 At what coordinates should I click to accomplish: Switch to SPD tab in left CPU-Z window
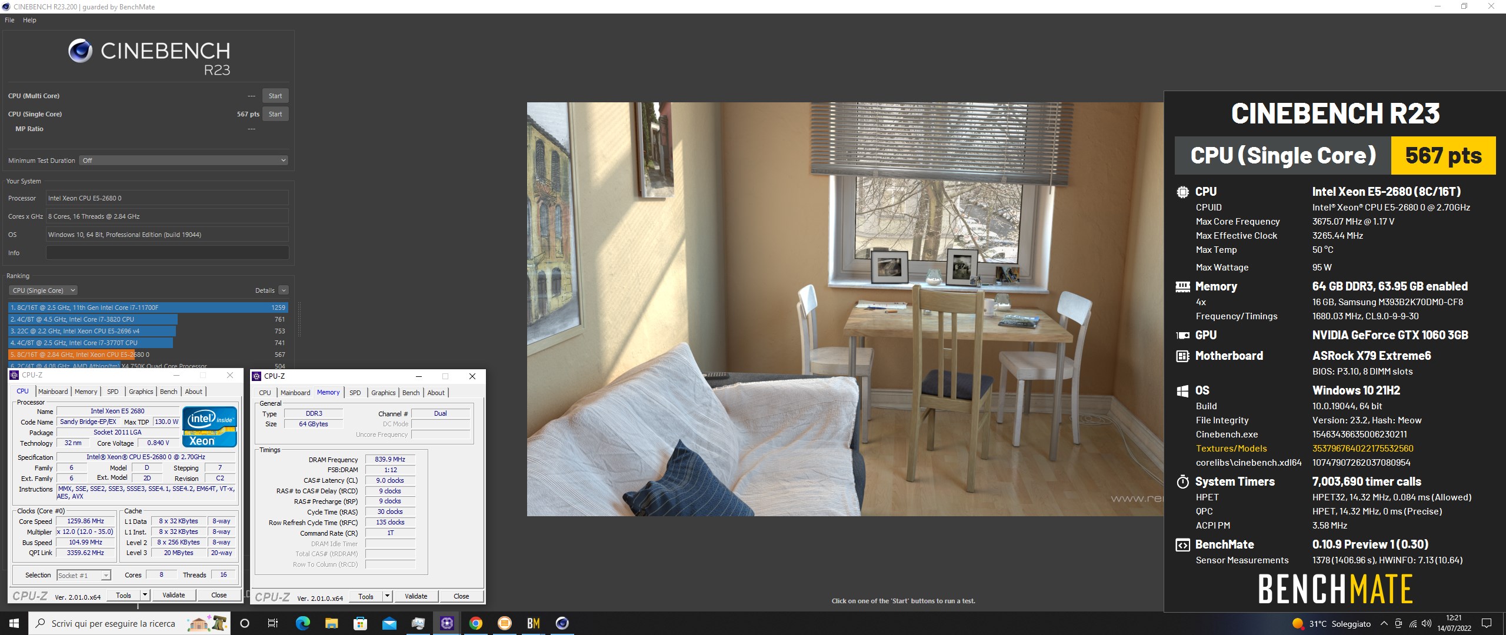point(113,392)
